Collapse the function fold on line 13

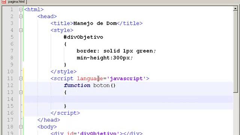21,92
